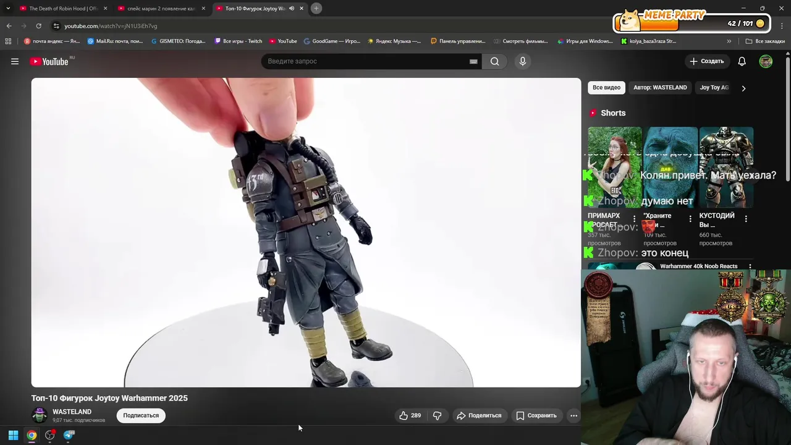
Task: Start voice search with the microphone
Action: [522, 61]
